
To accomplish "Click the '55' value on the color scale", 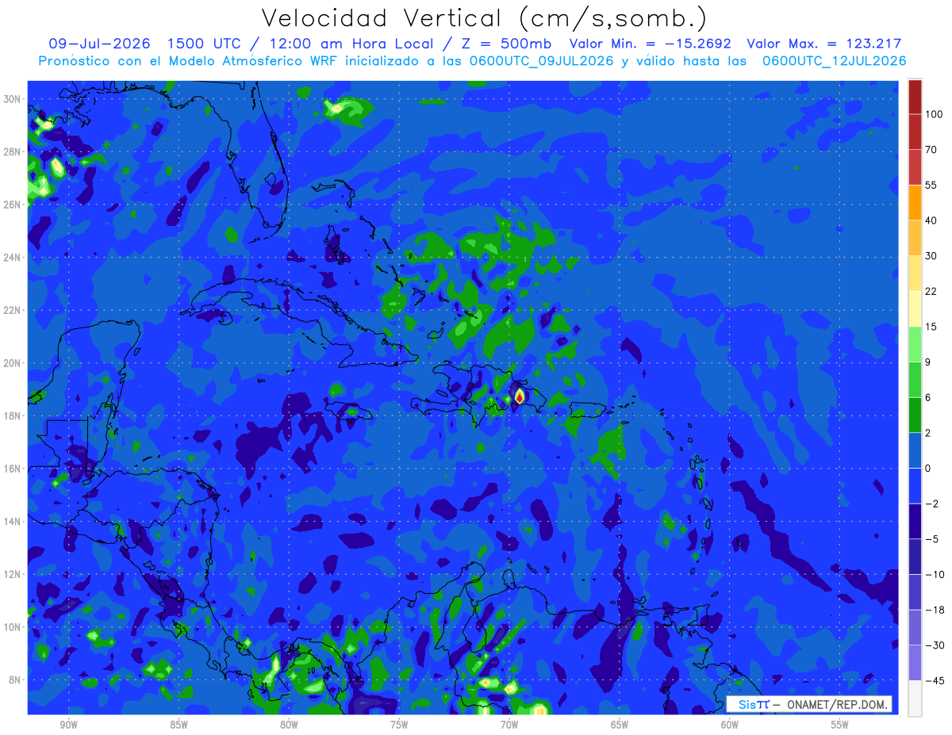I will pos(931,185).
